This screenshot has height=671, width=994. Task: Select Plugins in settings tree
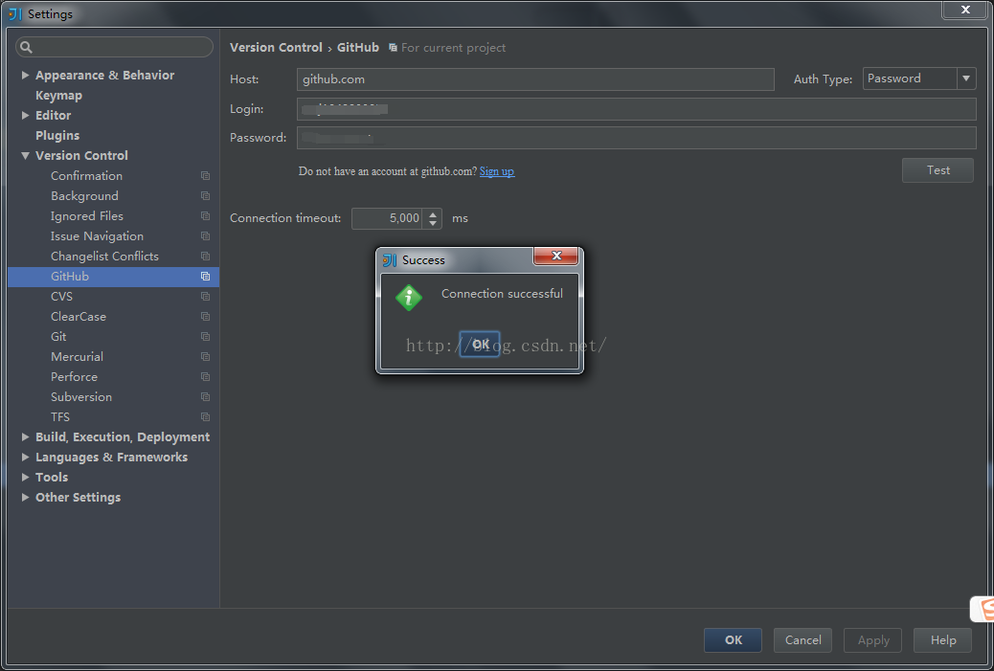tap(57, 136)
